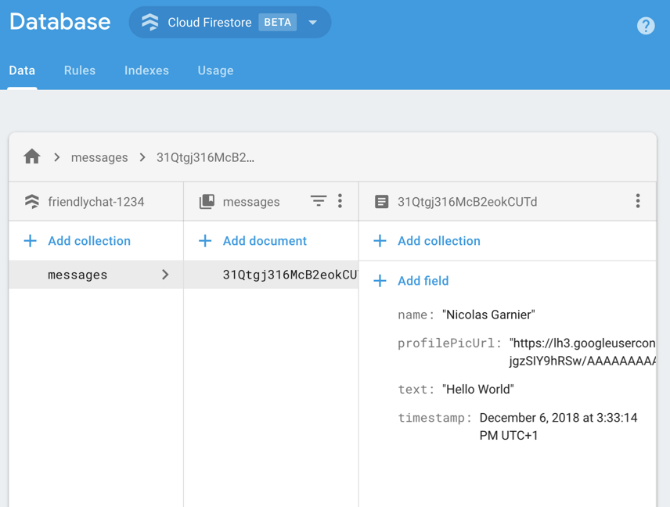Open the help question mark icon

tap(645, 26)
